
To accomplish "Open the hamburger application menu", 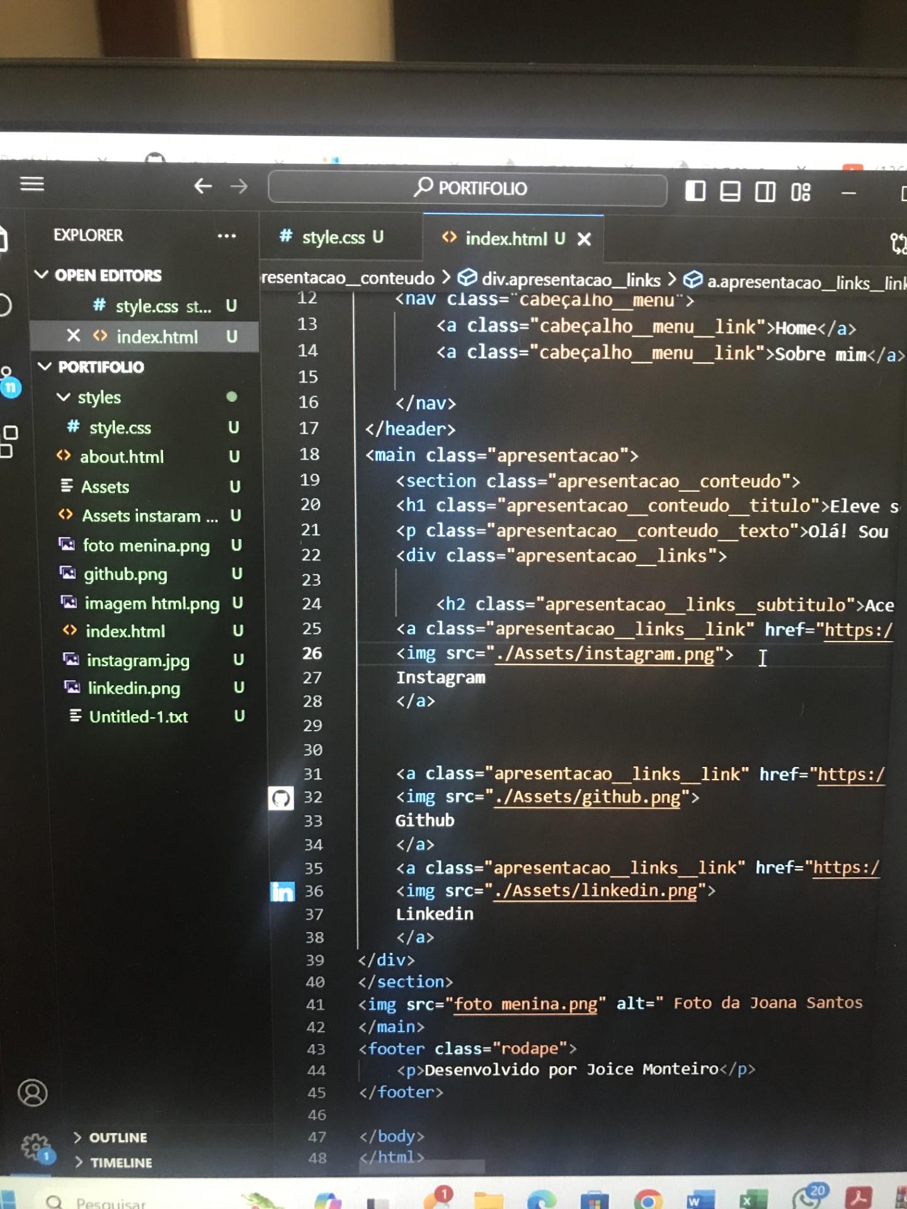I will (32, 184).
